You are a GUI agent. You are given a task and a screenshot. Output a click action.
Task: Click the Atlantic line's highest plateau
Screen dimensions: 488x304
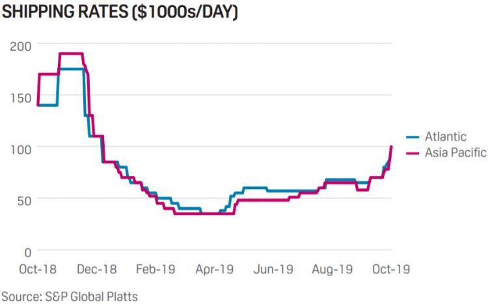(73, 69)
